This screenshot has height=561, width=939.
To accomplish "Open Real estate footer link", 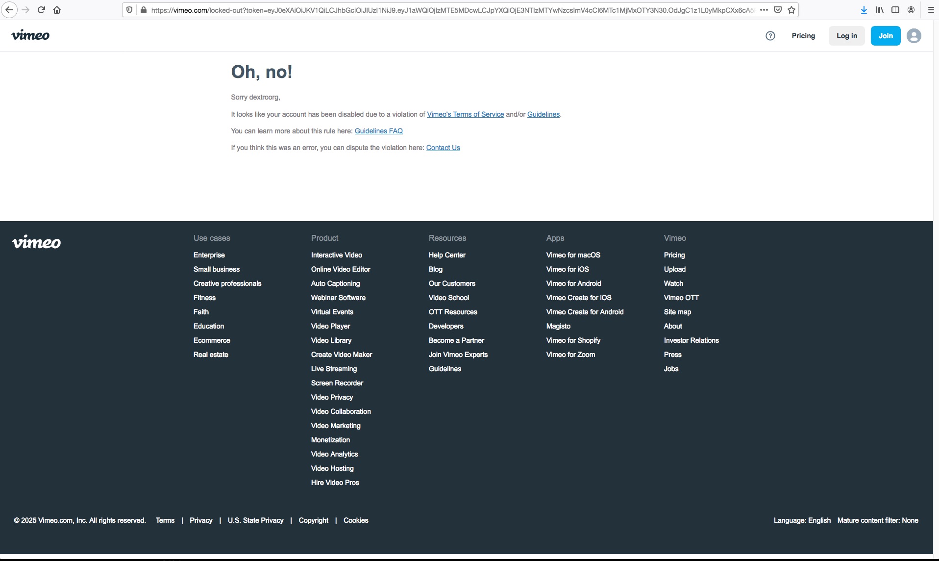I will click(211, 355).
